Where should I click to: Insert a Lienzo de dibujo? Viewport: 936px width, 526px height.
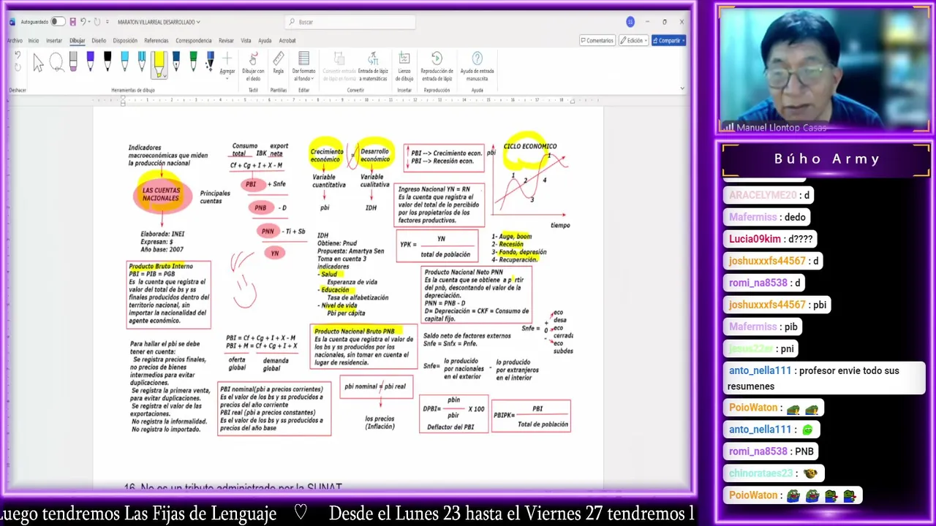(404, 66)
